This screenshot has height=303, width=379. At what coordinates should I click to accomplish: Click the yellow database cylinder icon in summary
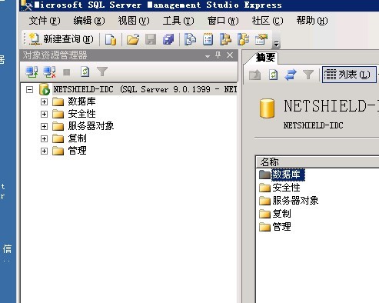(267, 108)
